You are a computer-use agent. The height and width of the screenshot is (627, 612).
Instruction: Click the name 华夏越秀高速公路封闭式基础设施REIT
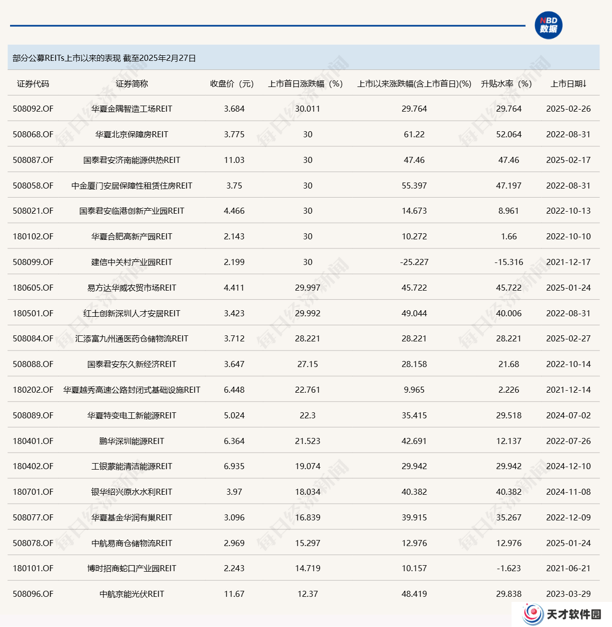pyautogui.click(x=132, y=390)
